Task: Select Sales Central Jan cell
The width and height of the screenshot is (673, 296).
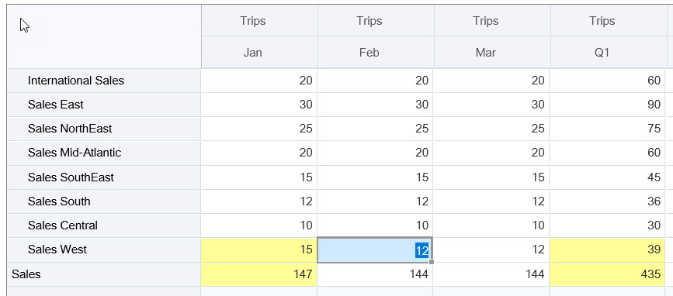Action: [x=258, y=225]
